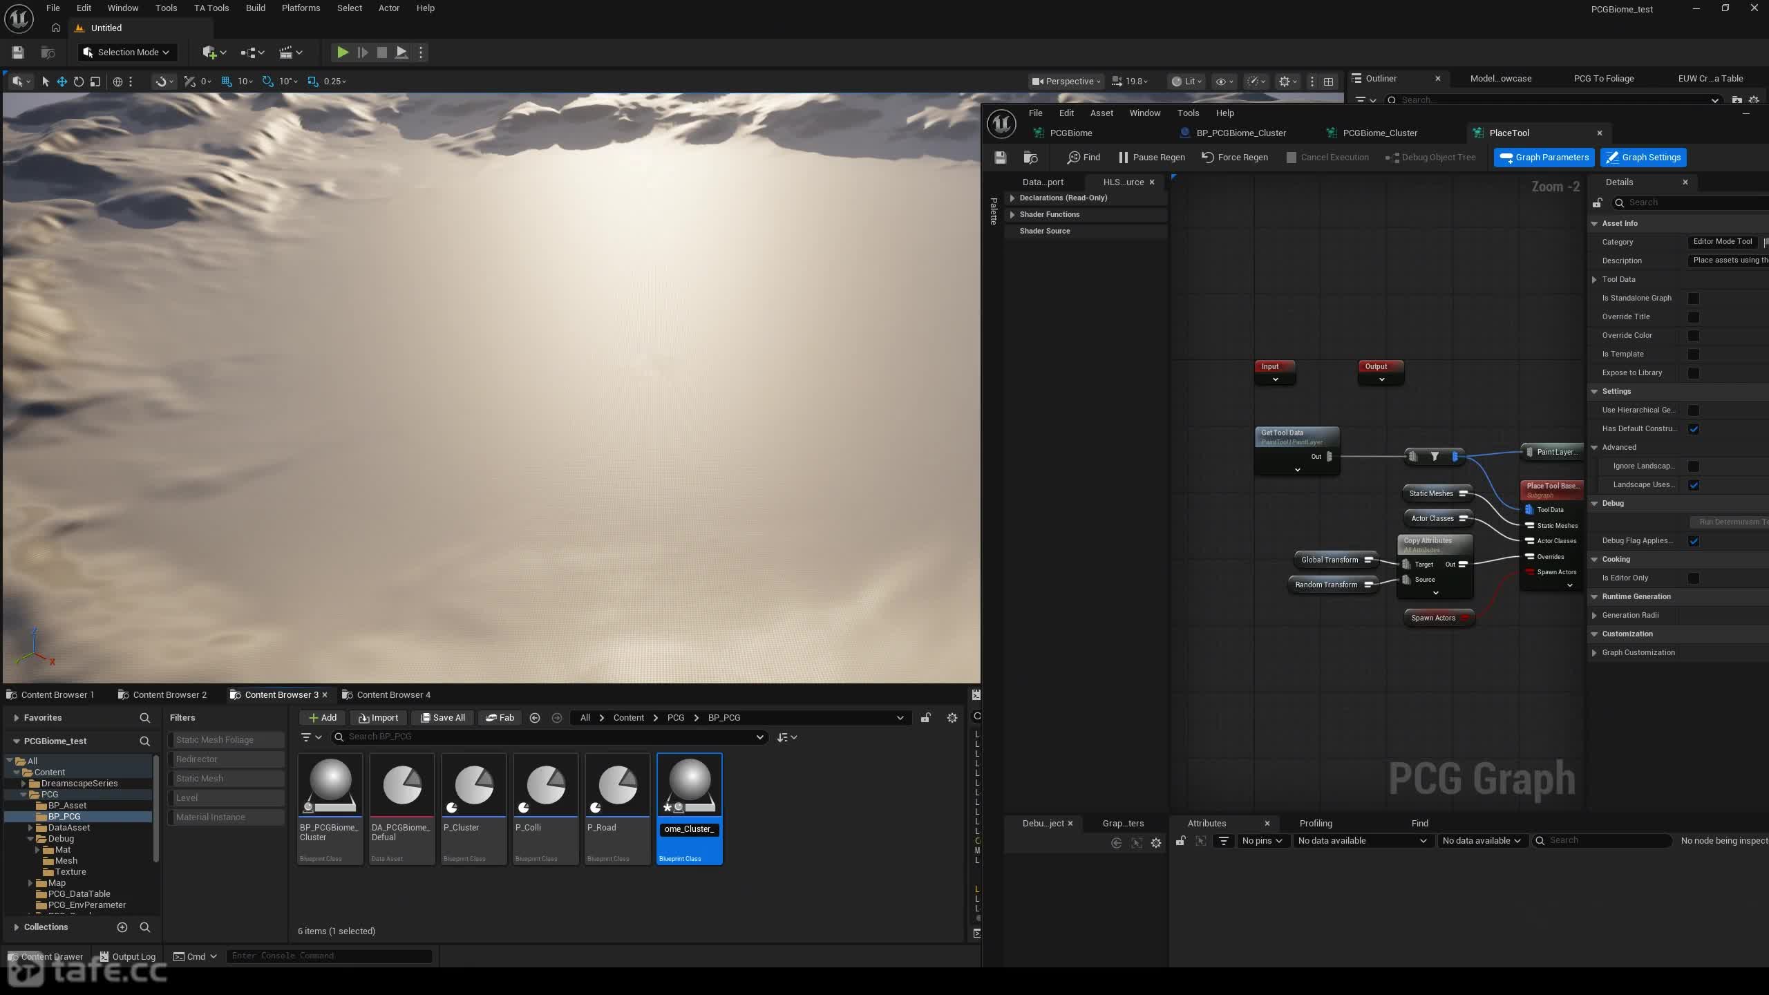Enable the Static Mesh Foliage filter
1769x995 pixels.
tap(227, 740)
